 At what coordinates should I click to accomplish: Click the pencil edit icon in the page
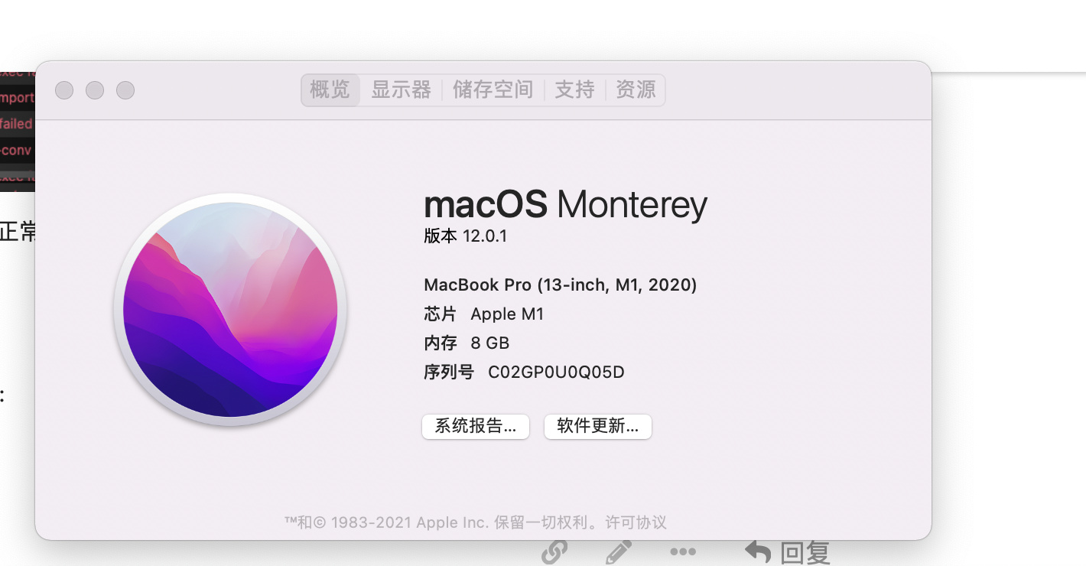[x=618, y=552]
